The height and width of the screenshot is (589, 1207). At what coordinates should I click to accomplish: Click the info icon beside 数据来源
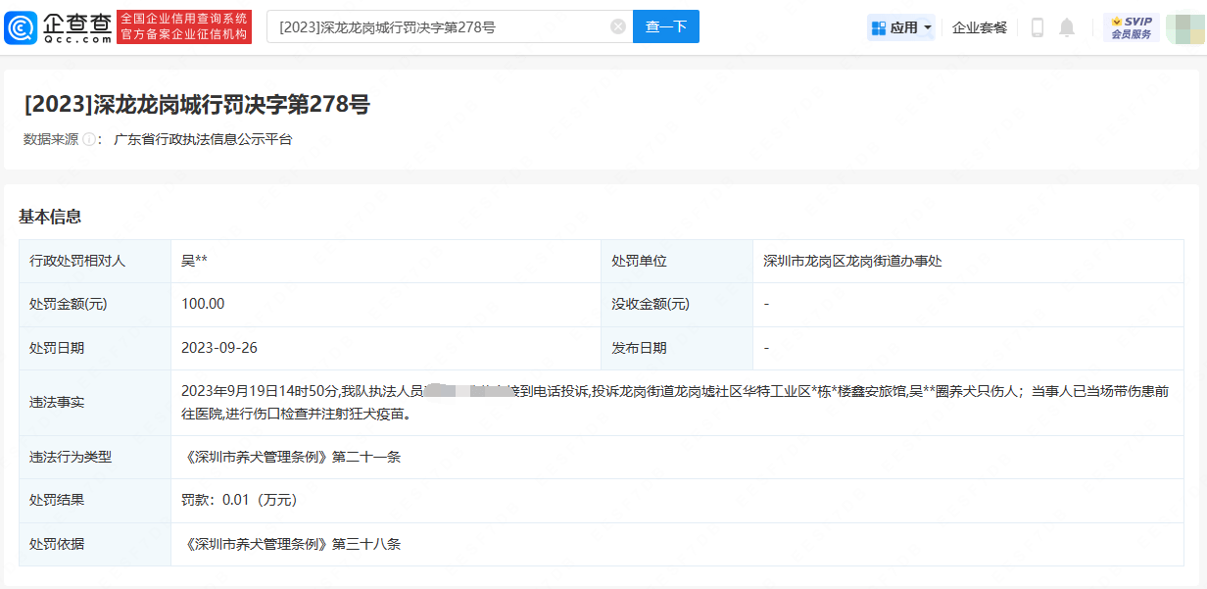89,140
